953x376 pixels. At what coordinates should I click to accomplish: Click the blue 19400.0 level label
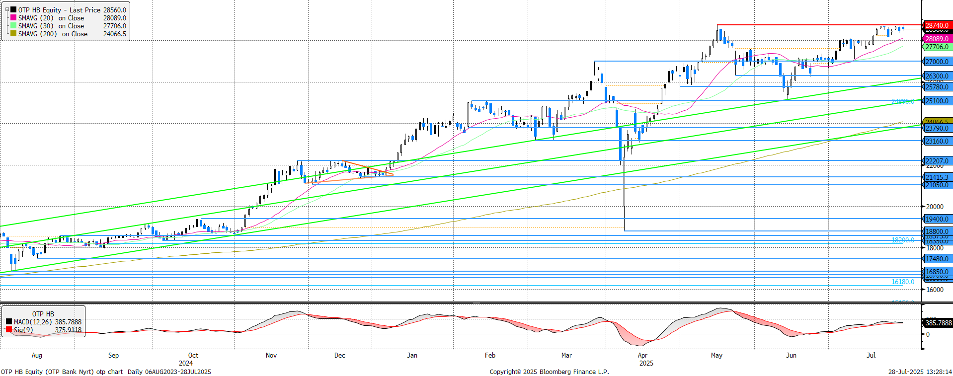(938, 219)
